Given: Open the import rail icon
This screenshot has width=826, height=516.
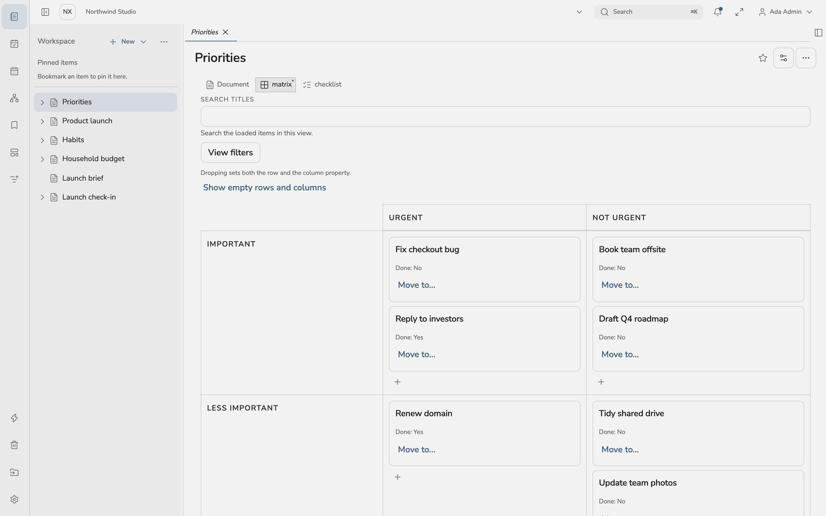Looking at the screenshot, I should coord(14,472).
